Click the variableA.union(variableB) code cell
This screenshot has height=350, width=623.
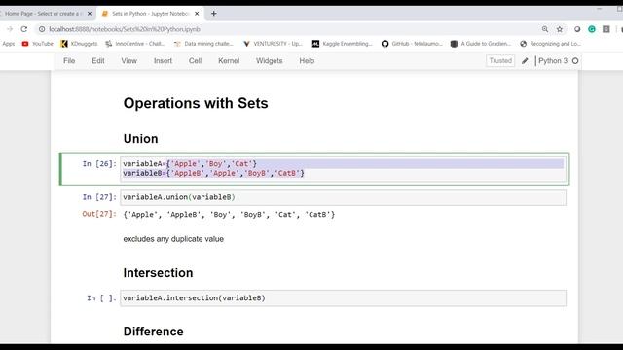click(344, 197)
